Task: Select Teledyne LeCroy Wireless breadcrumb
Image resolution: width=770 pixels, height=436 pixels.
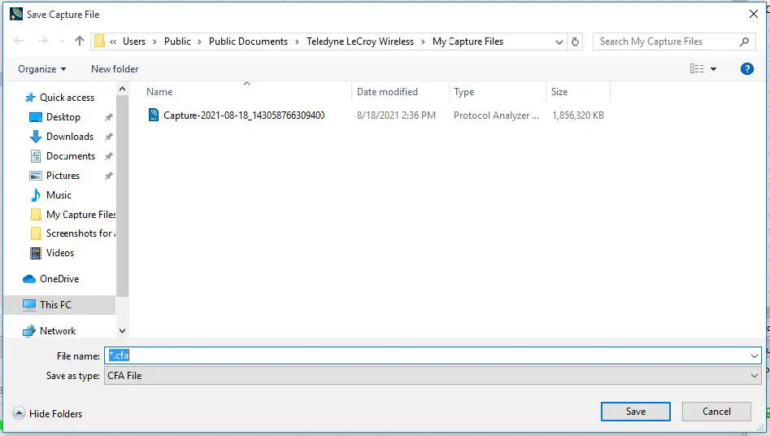Action: click(x=360, y=41)
